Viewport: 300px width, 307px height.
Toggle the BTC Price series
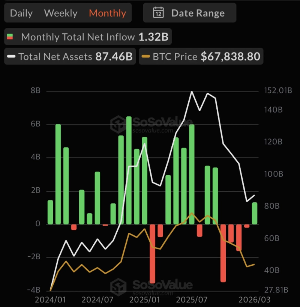point(201,57)
